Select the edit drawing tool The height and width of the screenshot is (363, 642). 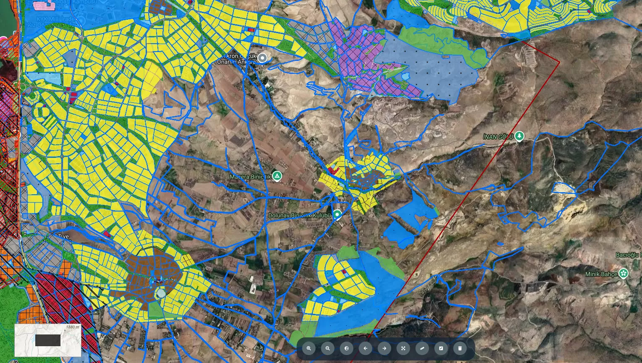441,348
